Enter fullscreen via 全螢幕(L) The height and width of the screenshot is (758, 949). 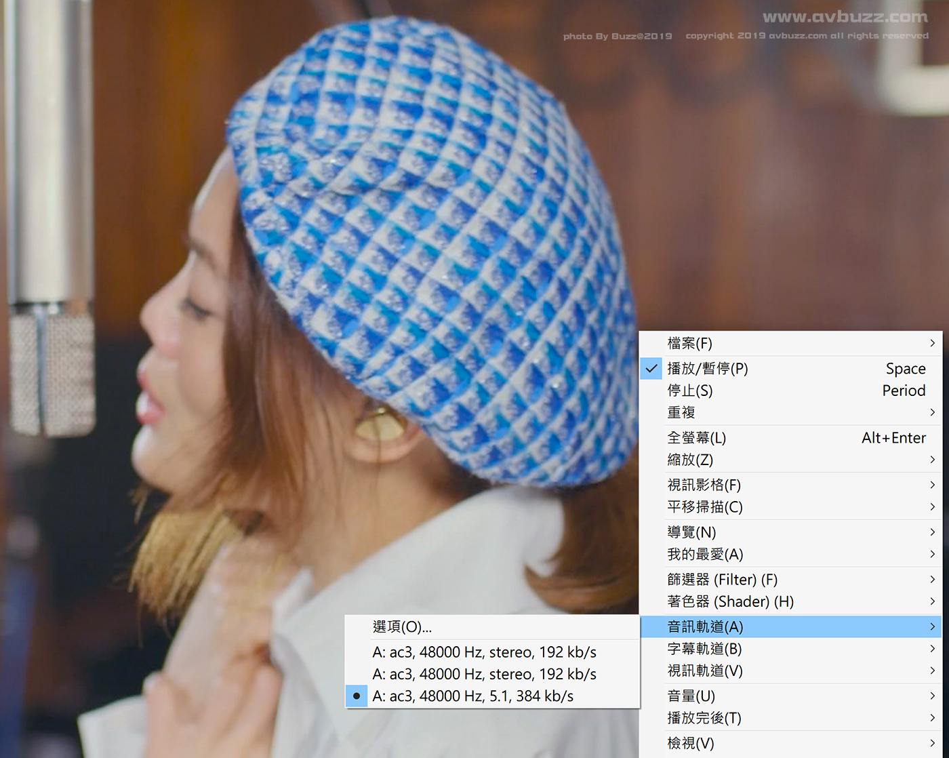(696, 438)
